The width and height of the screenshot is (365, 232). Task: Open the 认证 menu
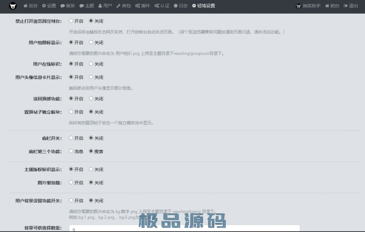[162, 6]
